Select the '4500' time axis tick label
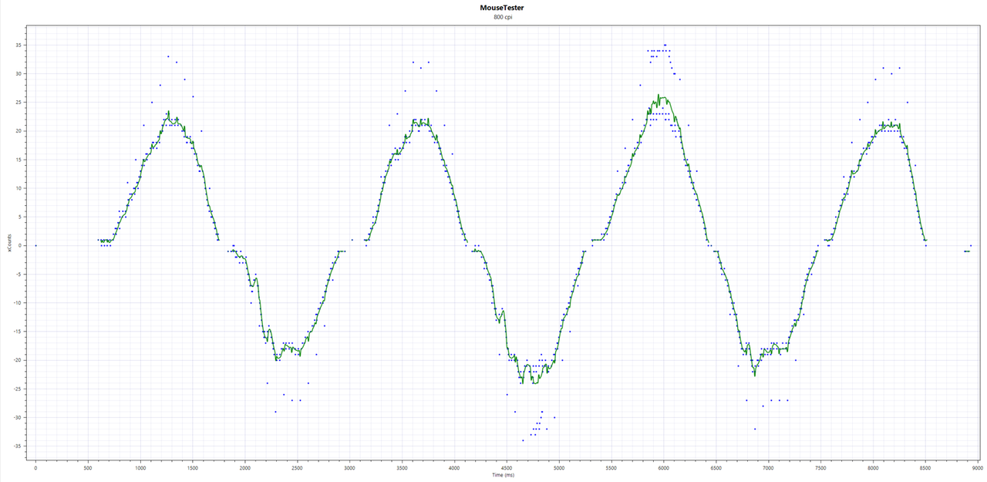Viewport: 987px width, 482px height. pos(507,467)
